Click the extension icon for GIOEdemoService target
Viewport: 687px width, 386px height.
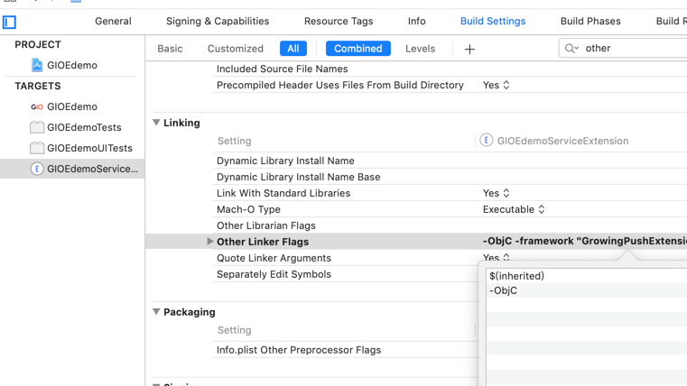click(37, 169)
